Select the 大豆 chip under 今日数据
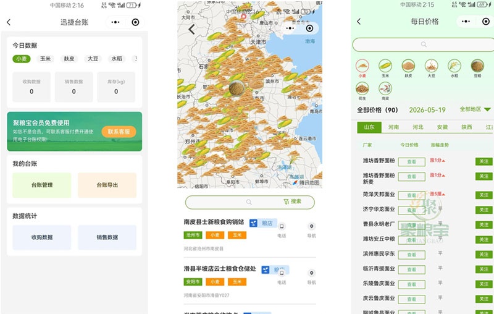The height and width of the screenshot is (314, 494). [93, 59]
